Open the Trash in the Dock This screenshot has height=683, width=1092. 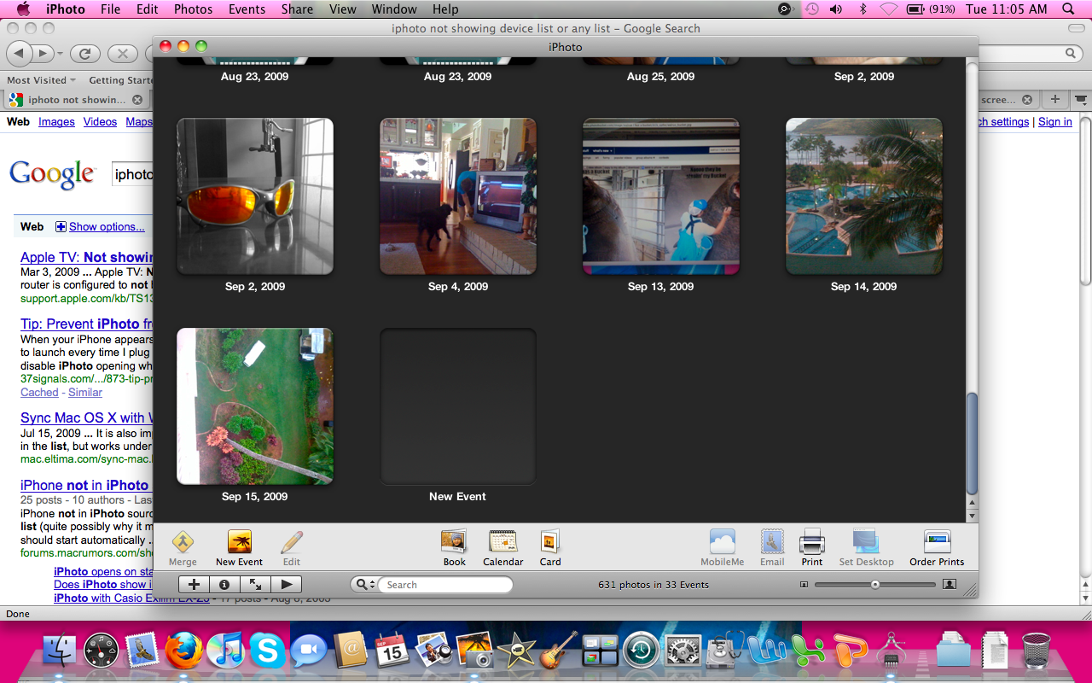point(1037,651)
